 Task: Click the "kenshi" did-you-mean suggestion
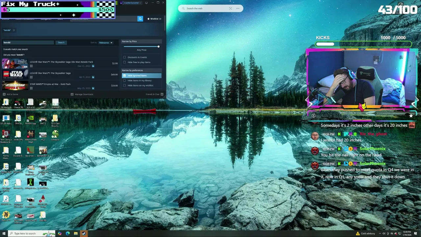(x=20, y=55)
